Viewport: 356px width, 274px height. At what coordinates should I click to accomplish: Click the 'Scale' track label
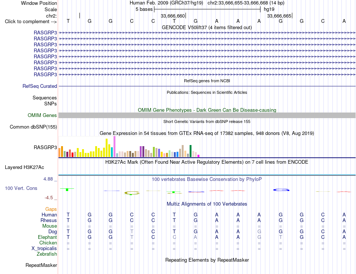pos(51,9)
